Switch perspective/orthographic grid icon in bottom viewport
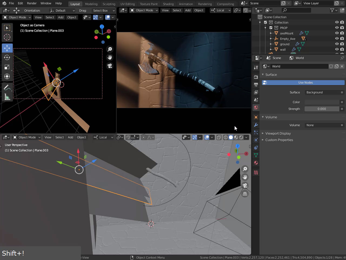The image size is (346, 260). pyautogui.click(x=245, y=194)
